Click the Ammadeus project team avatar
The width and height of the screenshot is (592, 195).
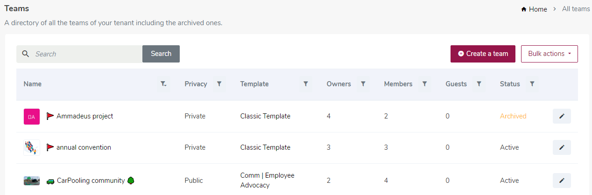32,116
